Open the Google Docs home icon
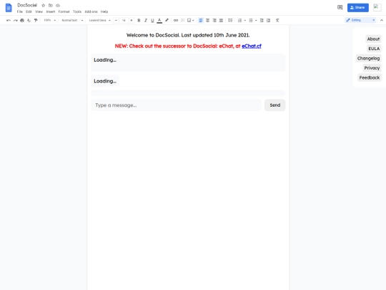 tap(9, 8)
